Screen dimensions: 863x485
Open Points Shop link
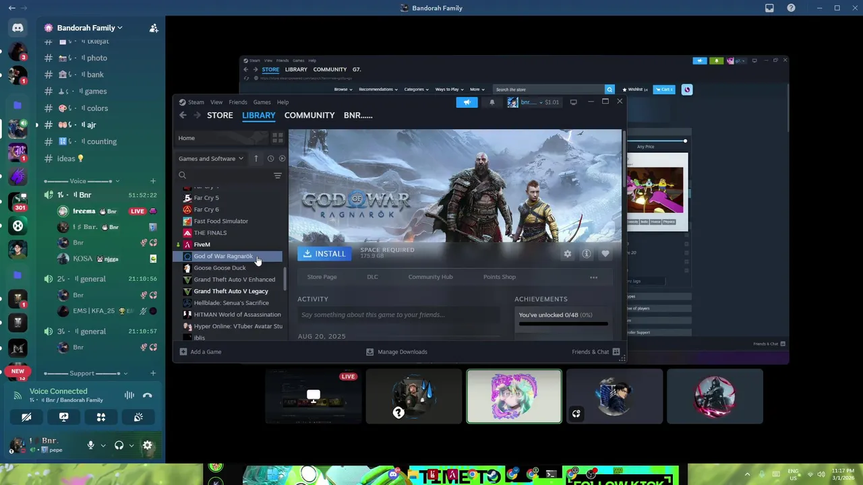coord(500,277)
